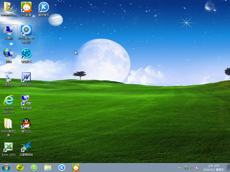Select the PPTV聚力网络电视 shortcut
Image resolution: width=230 pixels, height=172 pixels.
tap(26, 34)
